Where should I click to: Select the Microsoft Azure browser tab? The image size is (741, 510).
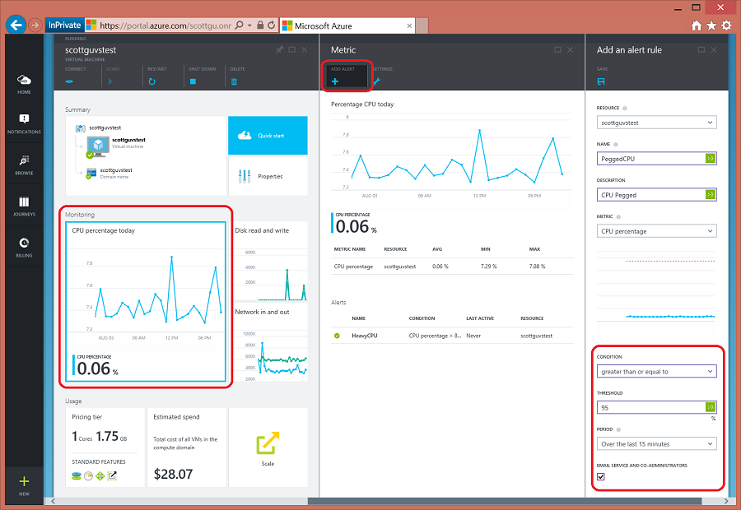point(347,26)
